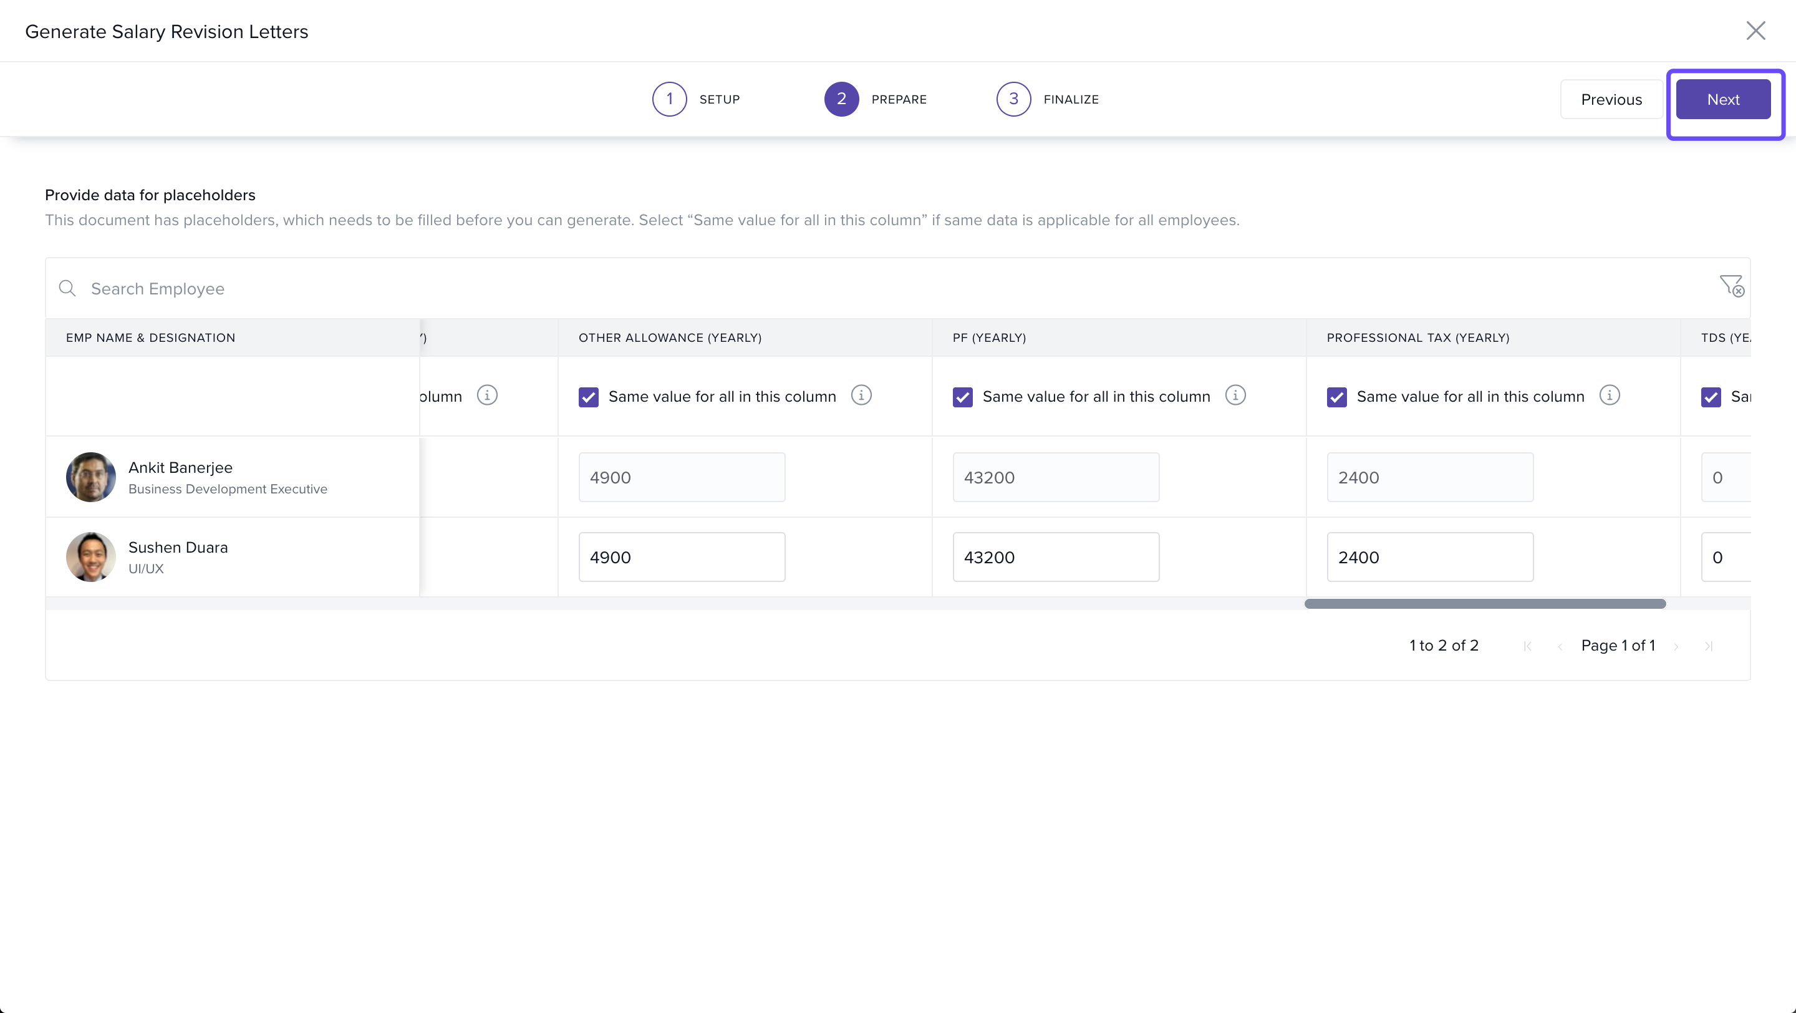Click the clear filter icon
Viewport: 1796px width, 1013px height.
point(1731,286)
